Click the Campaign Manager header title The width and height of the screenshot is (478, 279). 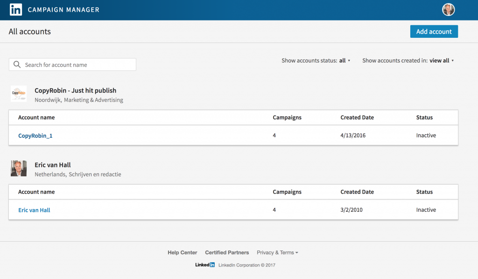63,10
